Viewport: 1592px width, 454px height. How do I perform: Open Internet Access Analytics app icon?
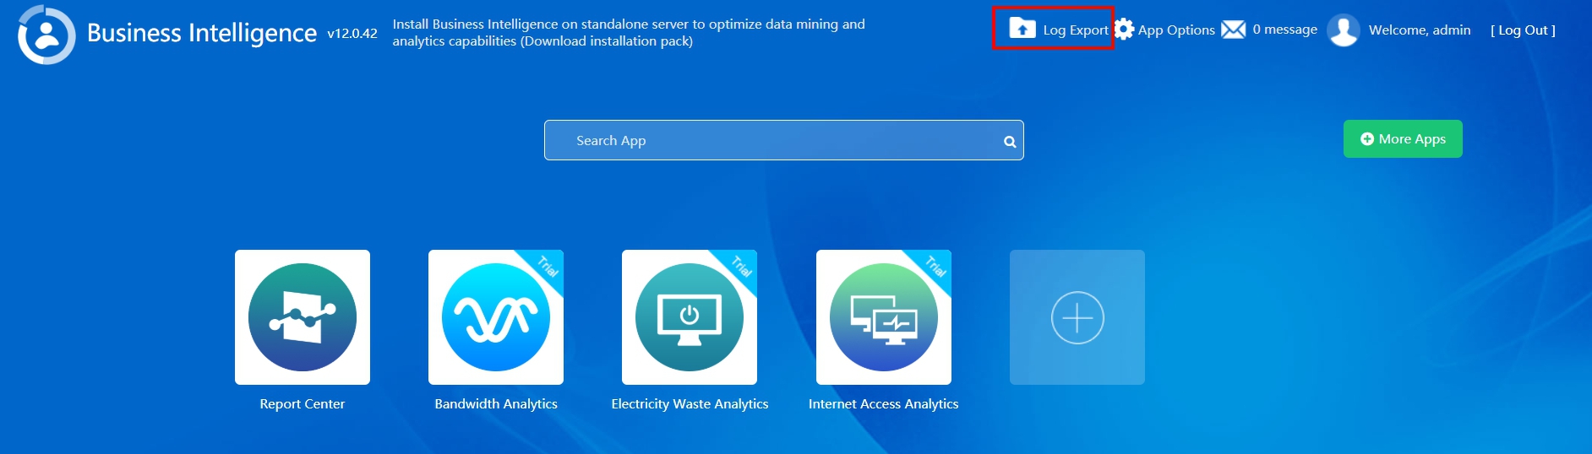tap(884, 317)
